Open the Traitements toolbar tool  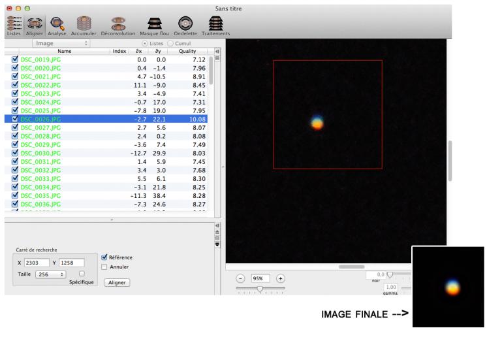coord(216,25)
